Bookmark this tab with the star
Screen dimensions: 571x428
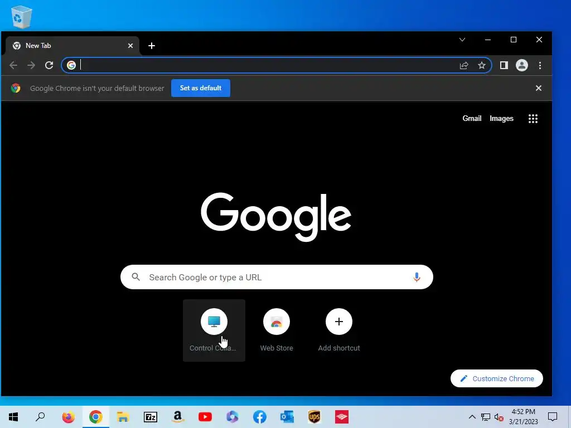coord(482,66)
